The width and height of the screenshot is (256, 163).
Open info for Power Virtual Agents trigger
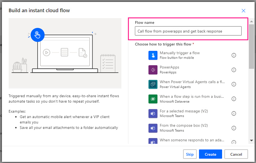tap(234, 84)
